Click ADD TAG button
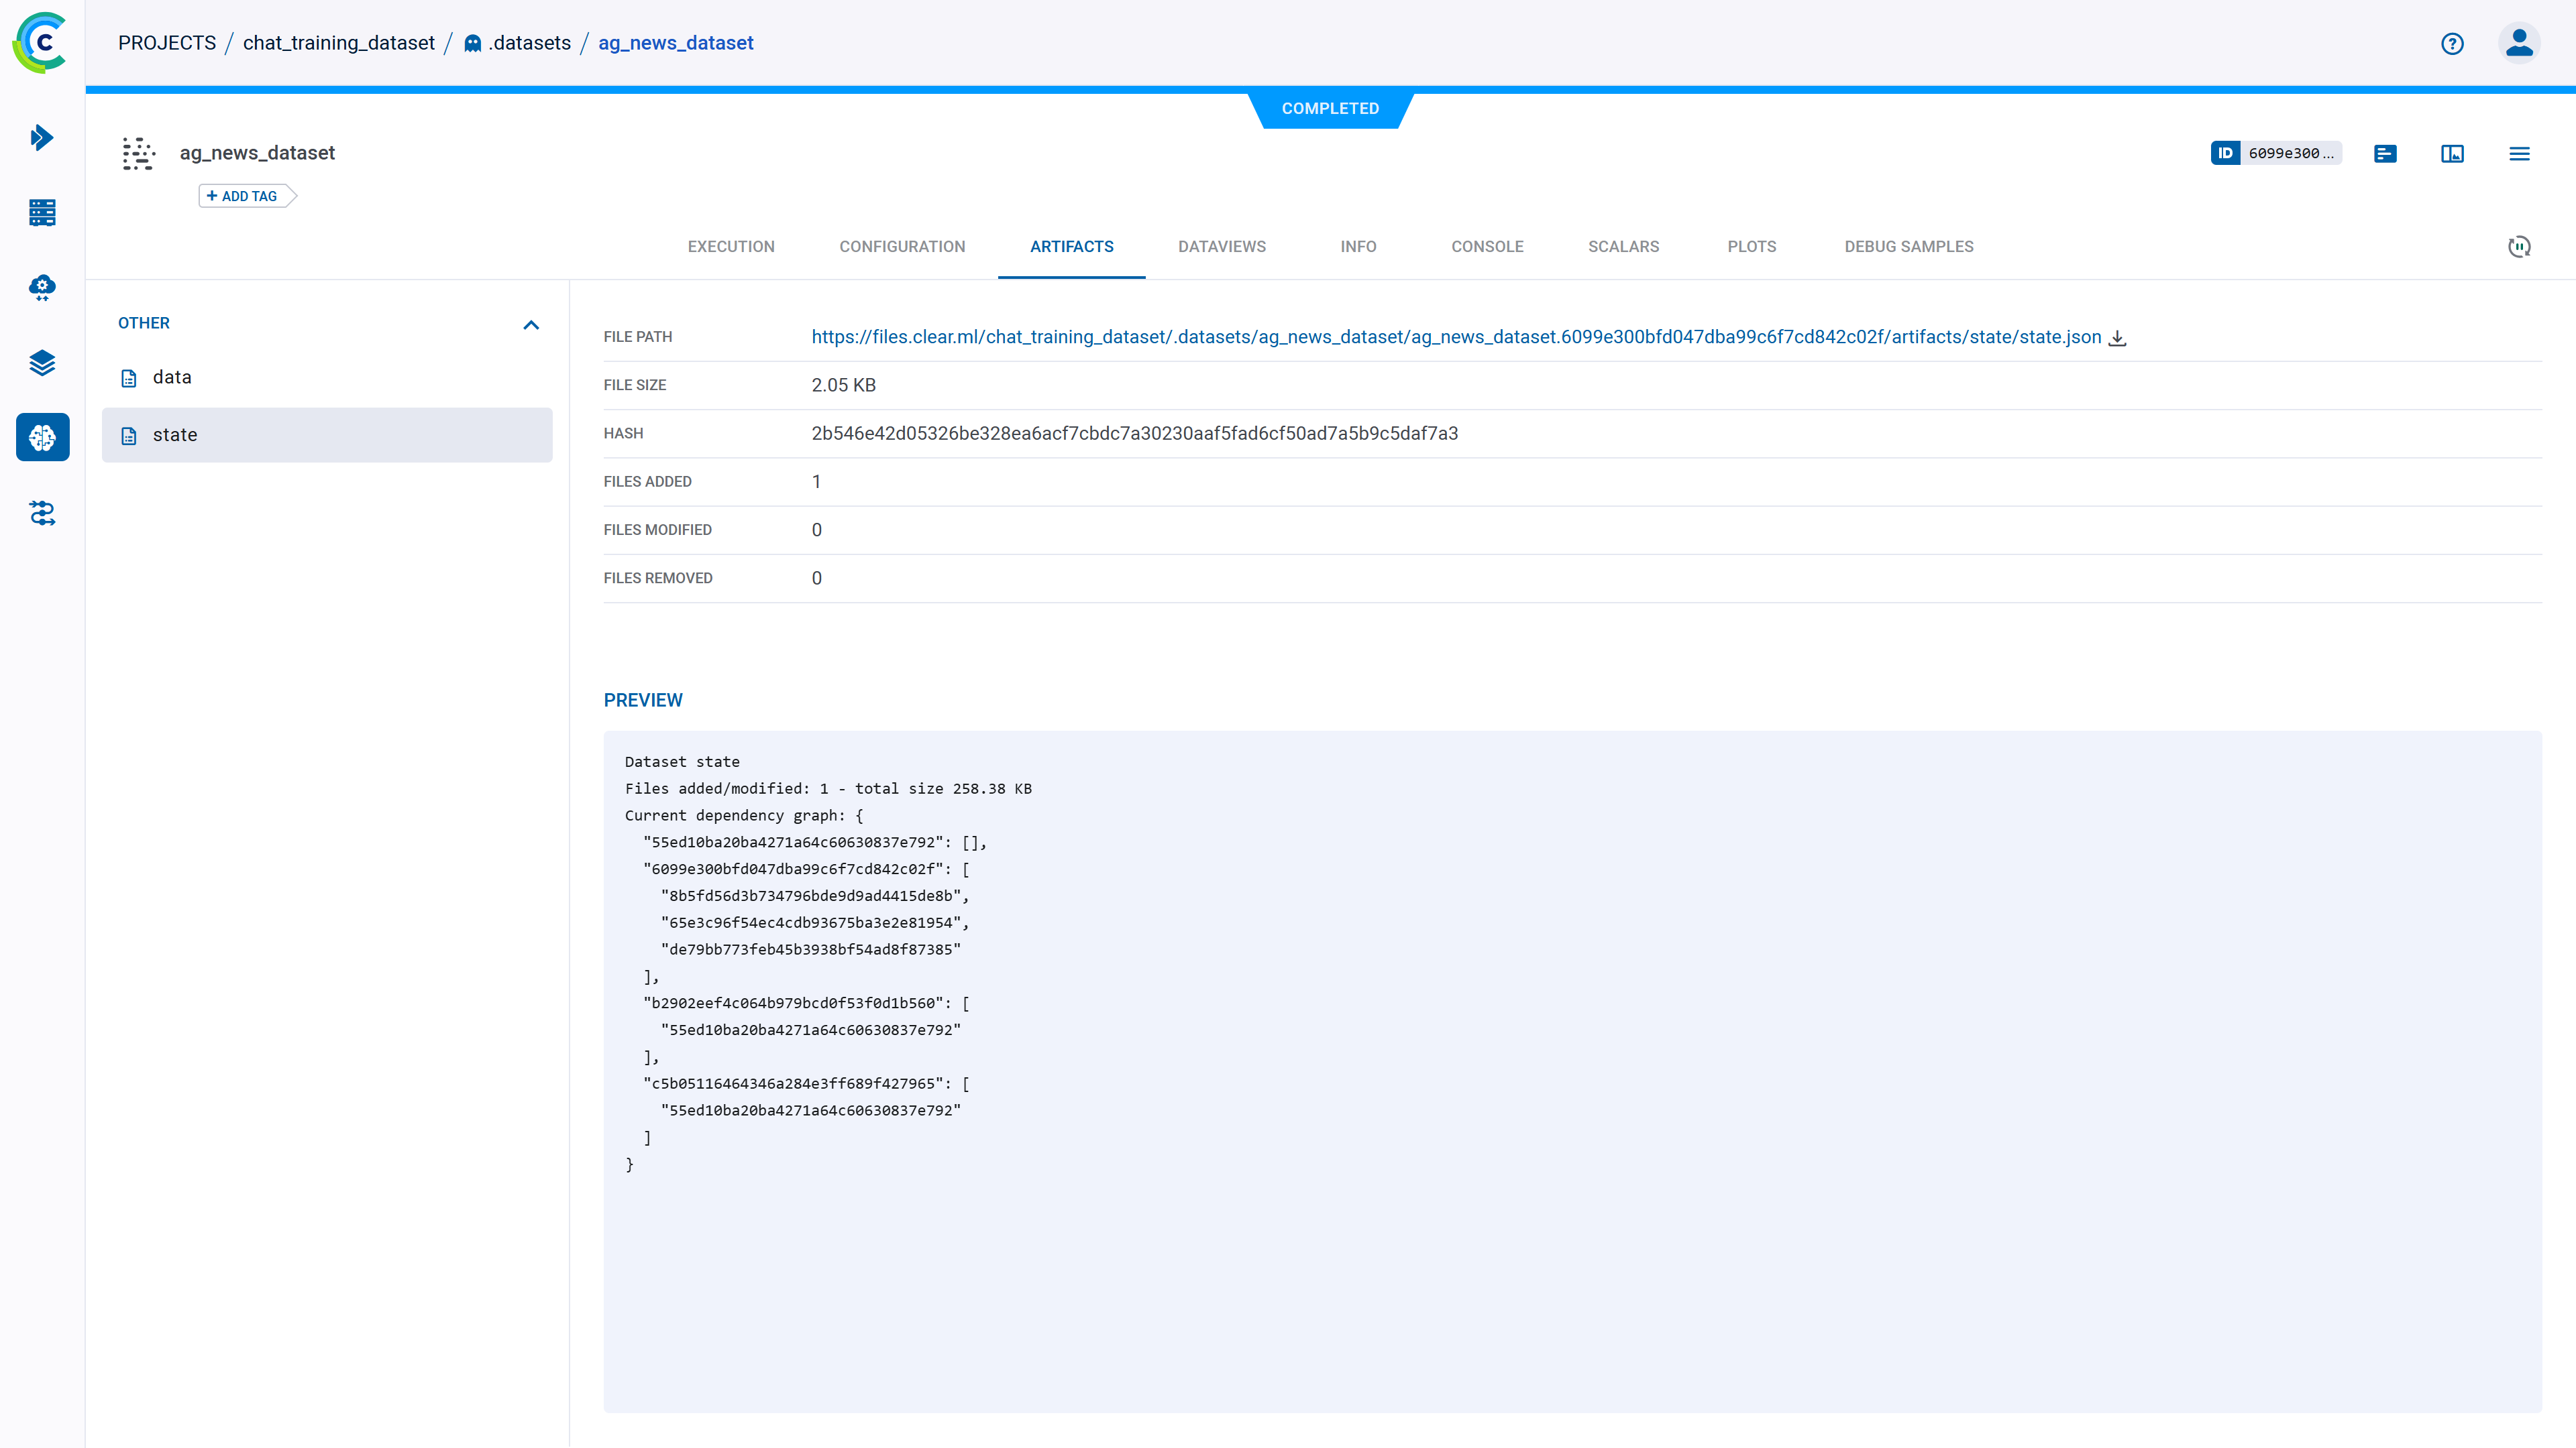 click(x=244, y=194)
